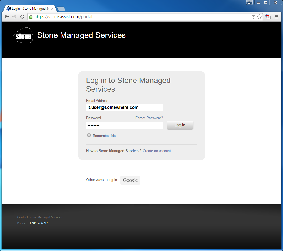The image size is (283, 251).
Task: Open the saved password key icon
Action: (x=253, y=16)
